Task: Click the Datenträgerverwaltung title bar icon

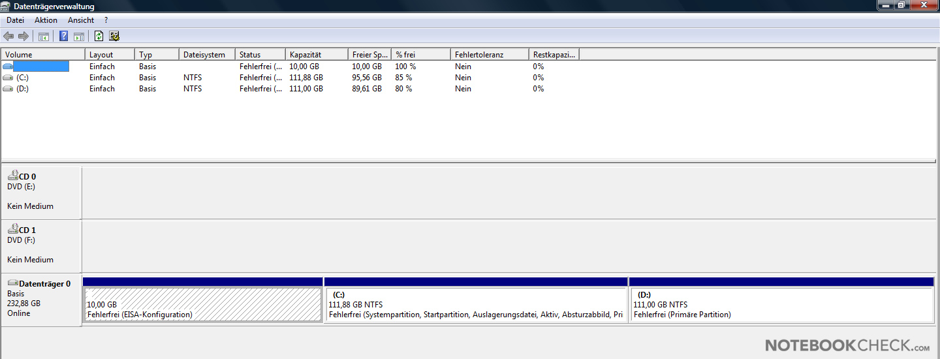Action: point(7,6)
